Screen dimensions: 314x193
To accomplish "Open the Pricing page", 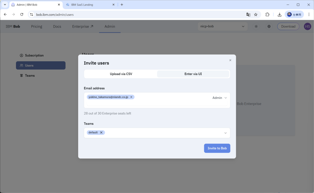I will (x=36, y=26).
